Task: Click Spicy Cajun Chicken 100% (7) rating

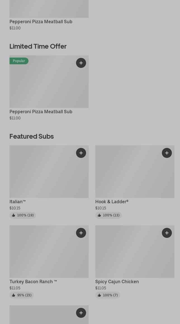Action: [108, 295]
